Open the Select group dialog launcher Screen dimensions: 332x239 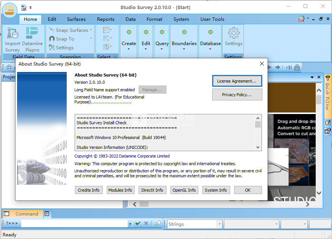[115, 57]
